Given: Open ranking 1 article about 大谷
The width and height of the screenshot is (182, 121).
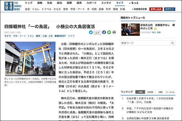Looking at the screenshot, I should coord(150,100).
